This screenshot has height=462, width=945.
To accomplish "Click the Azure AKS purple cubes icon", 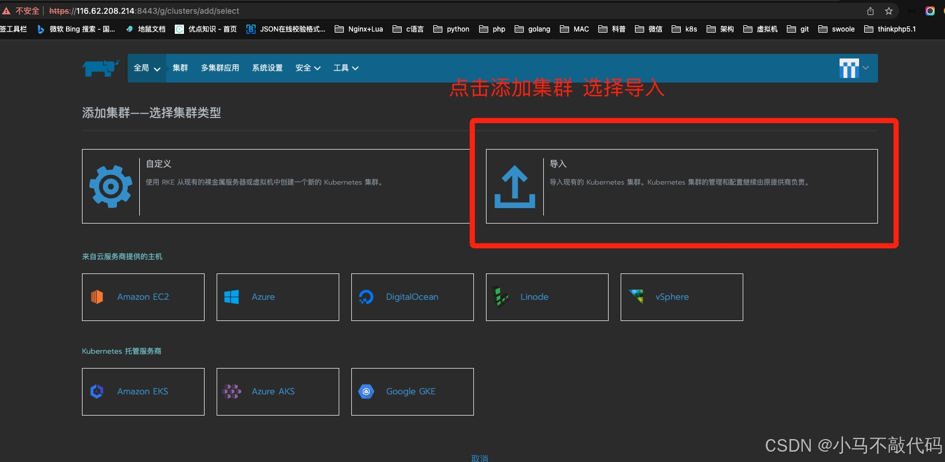I will click(x=232, y=391).
